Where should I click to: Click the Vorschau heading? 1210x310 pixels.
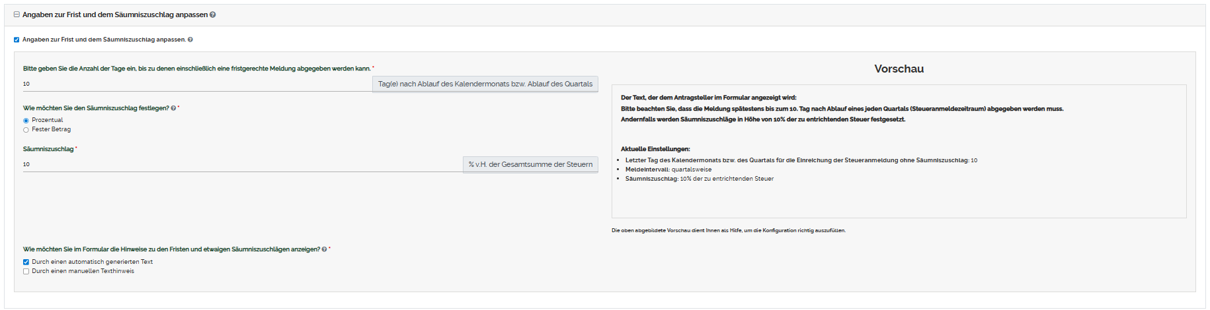tap(899, 69)
